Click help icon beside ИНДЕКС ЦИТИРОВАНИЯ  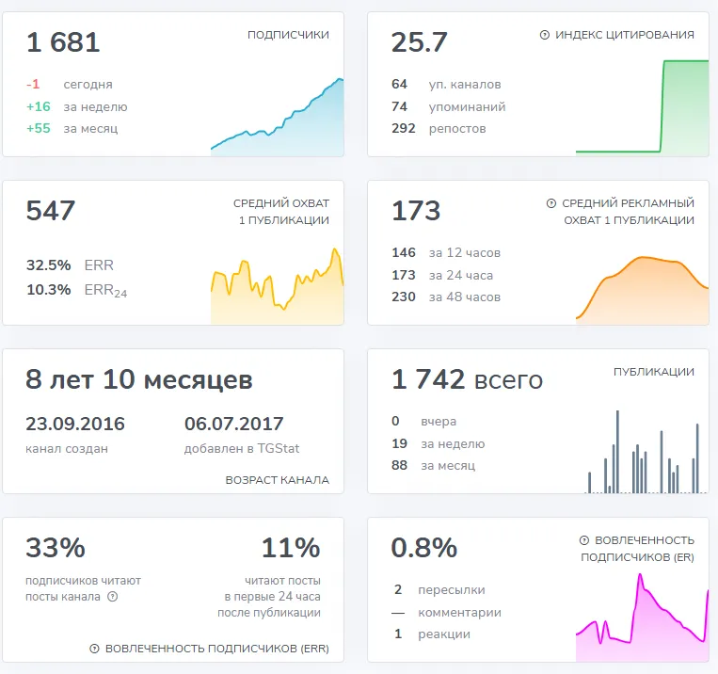tap(545, 35)
